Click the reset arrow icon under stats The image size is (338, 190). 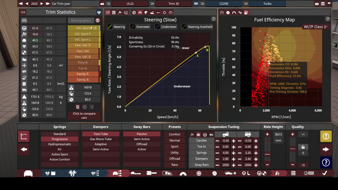click(91, 107)
